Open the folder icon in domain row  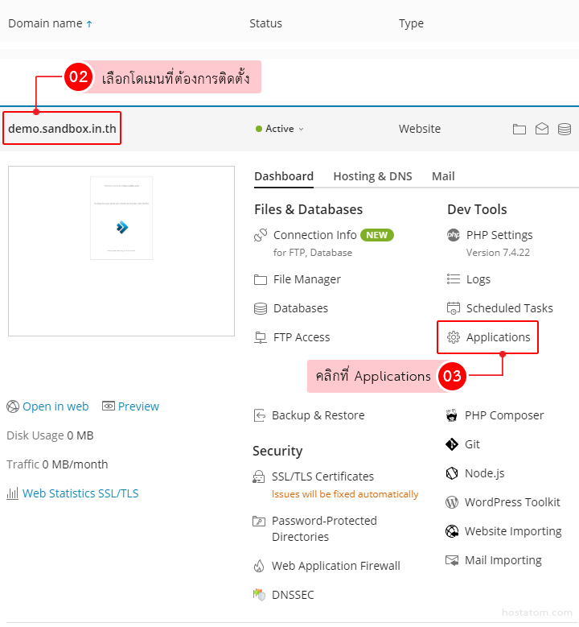[x=519, y=129]
